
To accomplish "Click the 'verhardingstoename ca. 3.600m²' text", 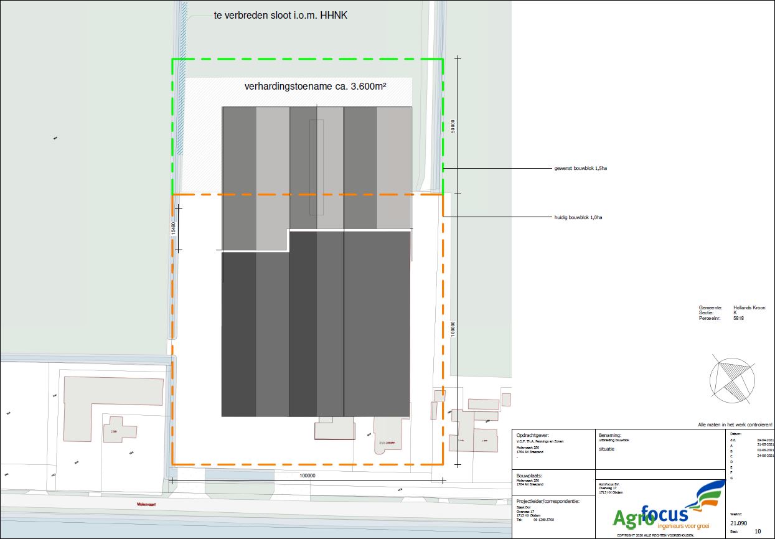I will tap(316, 87).
